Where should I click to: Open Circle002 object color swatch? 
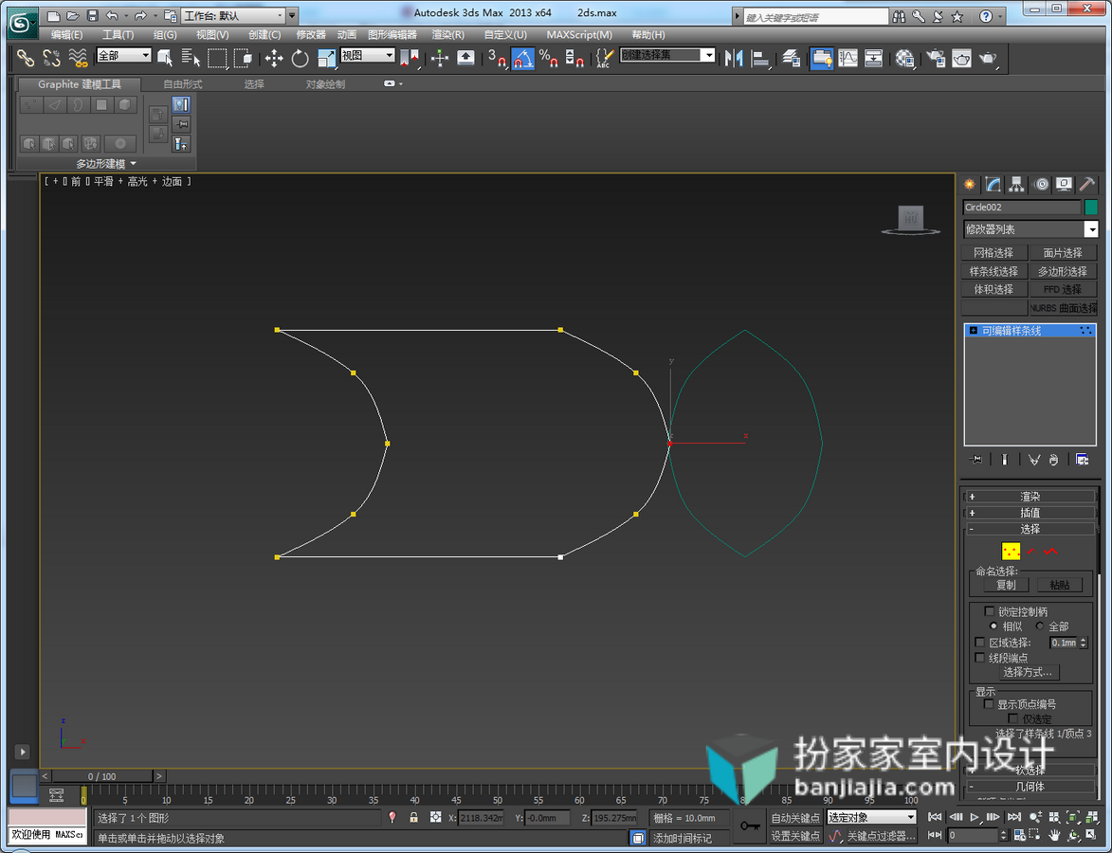click(1091, 207)
